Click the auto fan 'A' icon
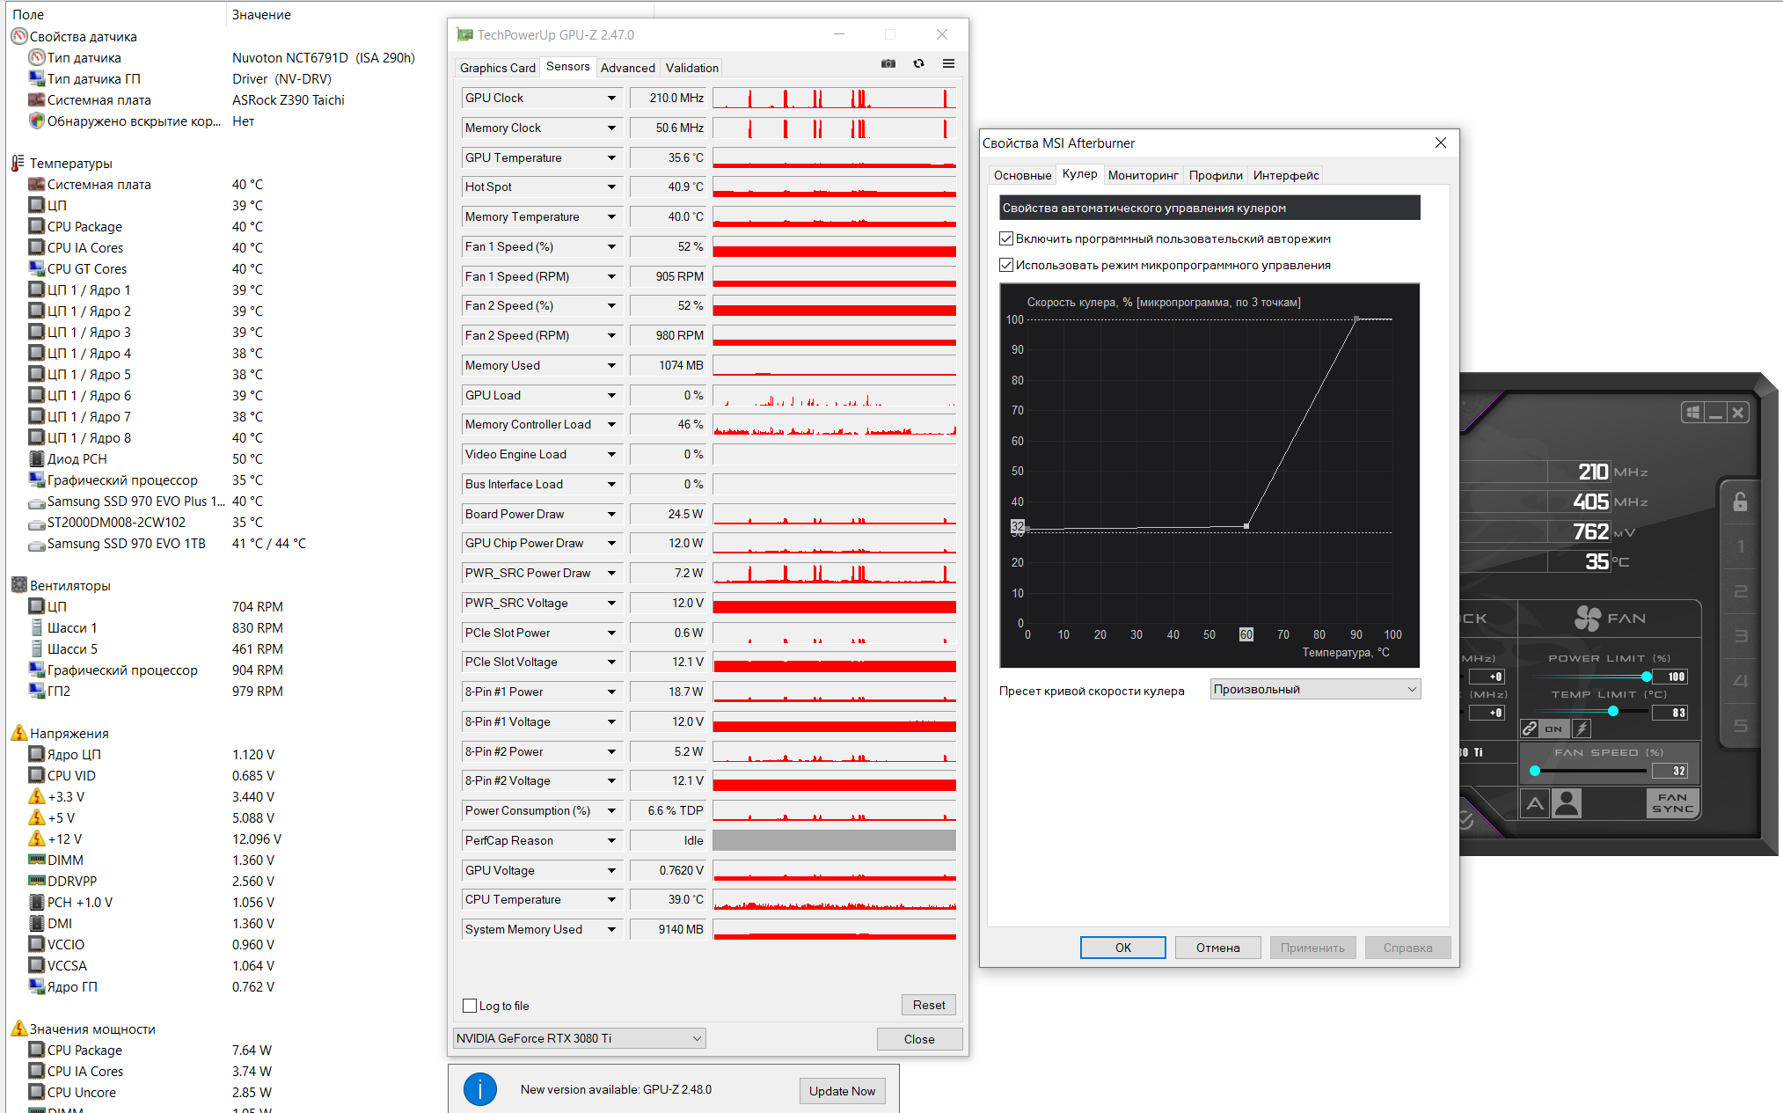 tap(1535, 802)
